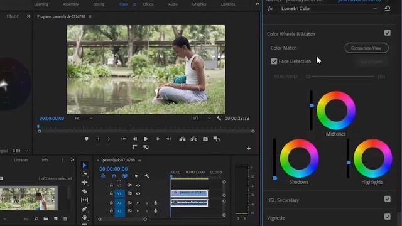
Task: Mute audio track A1
Action: 138,203
